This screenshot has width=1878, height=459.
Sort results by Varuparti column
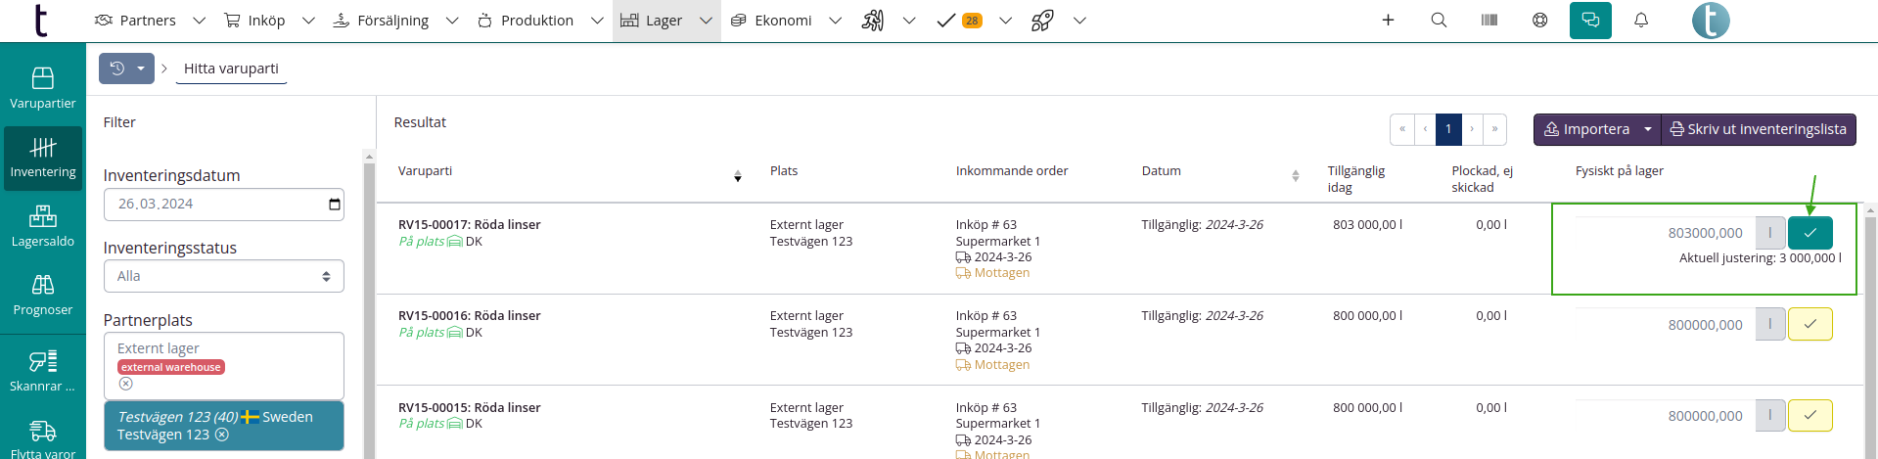(738, 176)
